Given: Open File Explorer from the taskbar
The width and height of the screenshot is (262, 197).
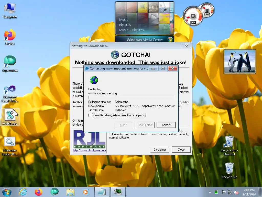Looking at the screenshot, I should click(70, 192).
